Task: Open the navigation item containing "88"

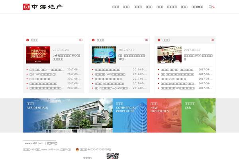Action: (x=197, y=7)
